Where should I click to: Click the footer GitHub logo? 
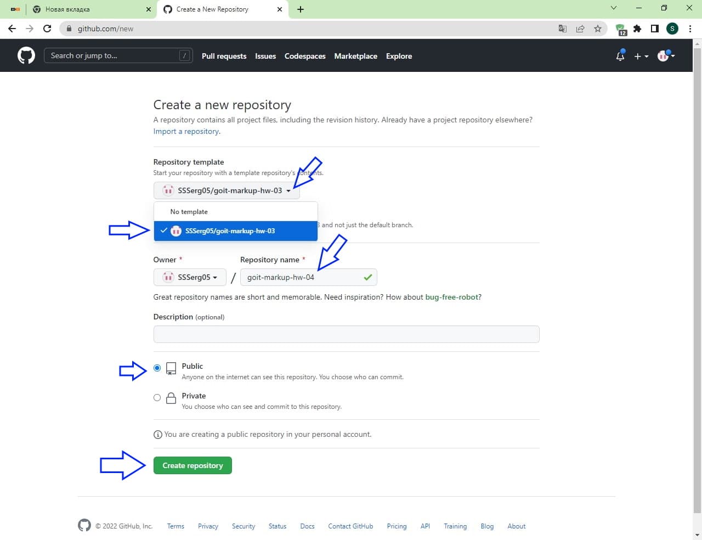pos(84,525)
